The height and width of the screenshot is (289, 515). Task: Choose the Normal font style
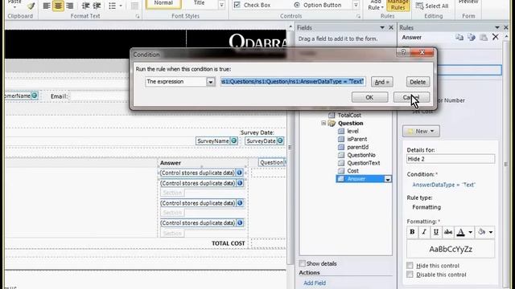pos(163,3)
